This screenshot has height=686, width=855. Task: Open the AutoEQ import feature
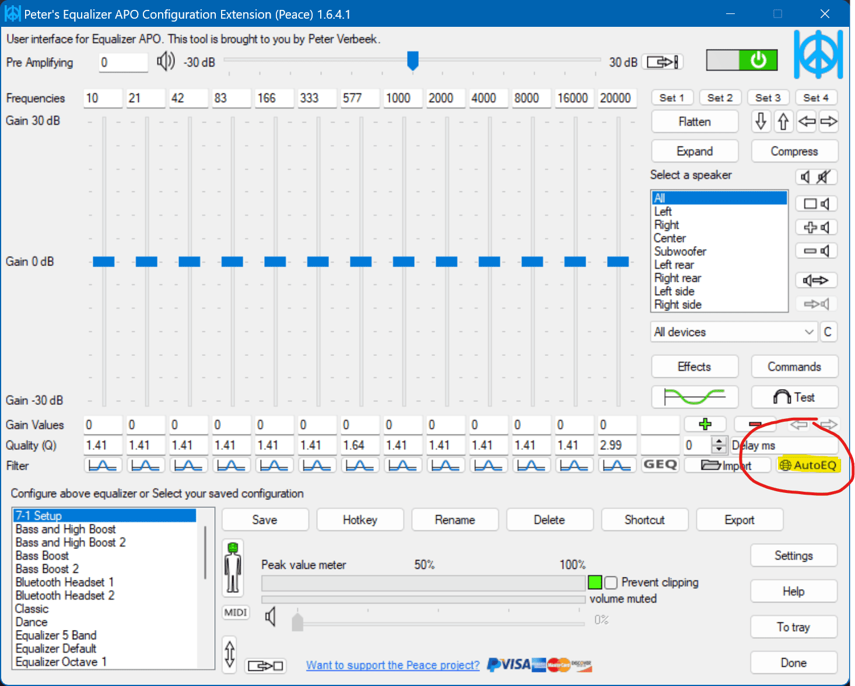coord(810,465)
